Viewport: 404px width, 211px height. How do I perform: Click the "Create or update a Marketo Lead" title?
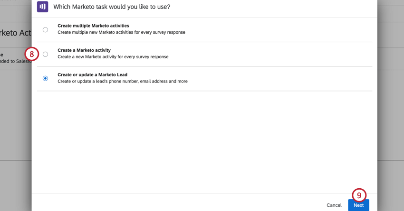click(x=92, y=75)
